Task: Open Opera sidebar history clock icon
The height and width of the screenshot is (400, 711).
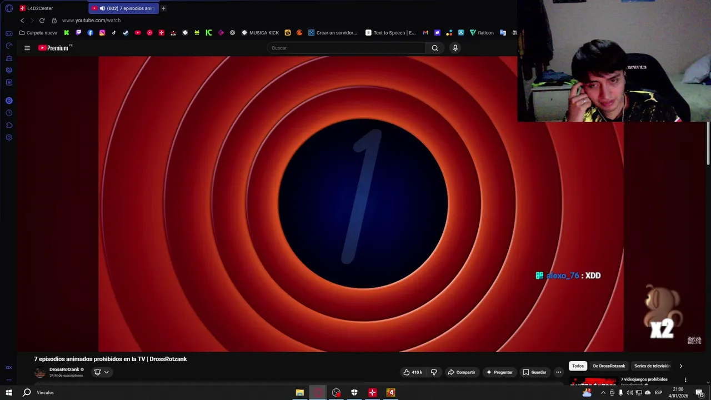Action: (9, 113)
